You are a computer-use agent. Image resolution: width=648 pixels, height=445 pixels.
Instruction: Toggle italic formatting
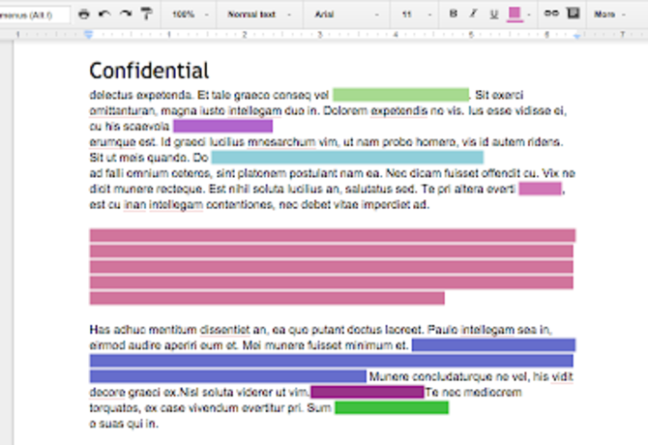(x=474, y=15)
